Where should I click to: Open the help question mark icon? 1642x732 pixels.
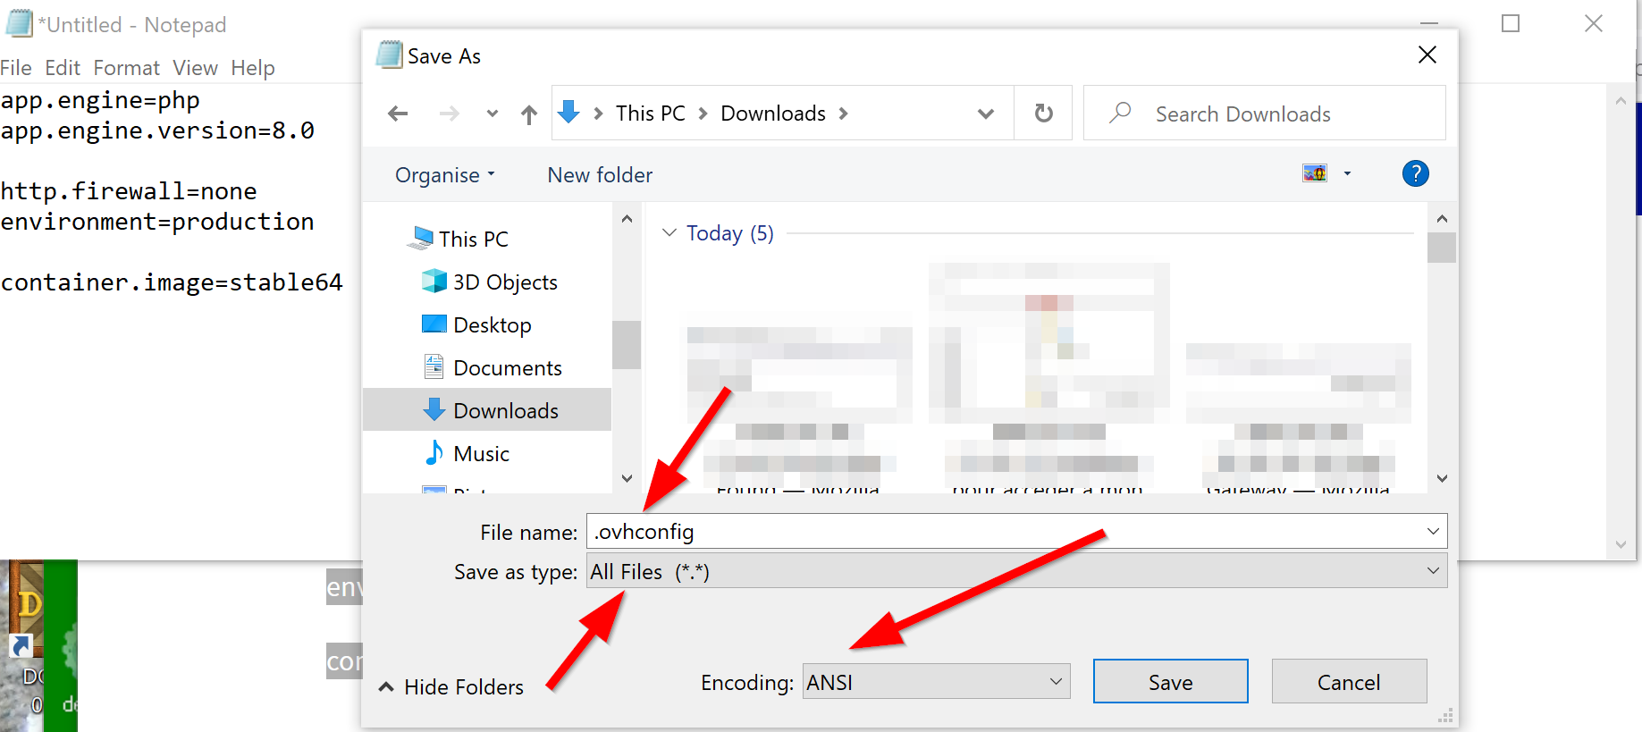point(1415,173)
